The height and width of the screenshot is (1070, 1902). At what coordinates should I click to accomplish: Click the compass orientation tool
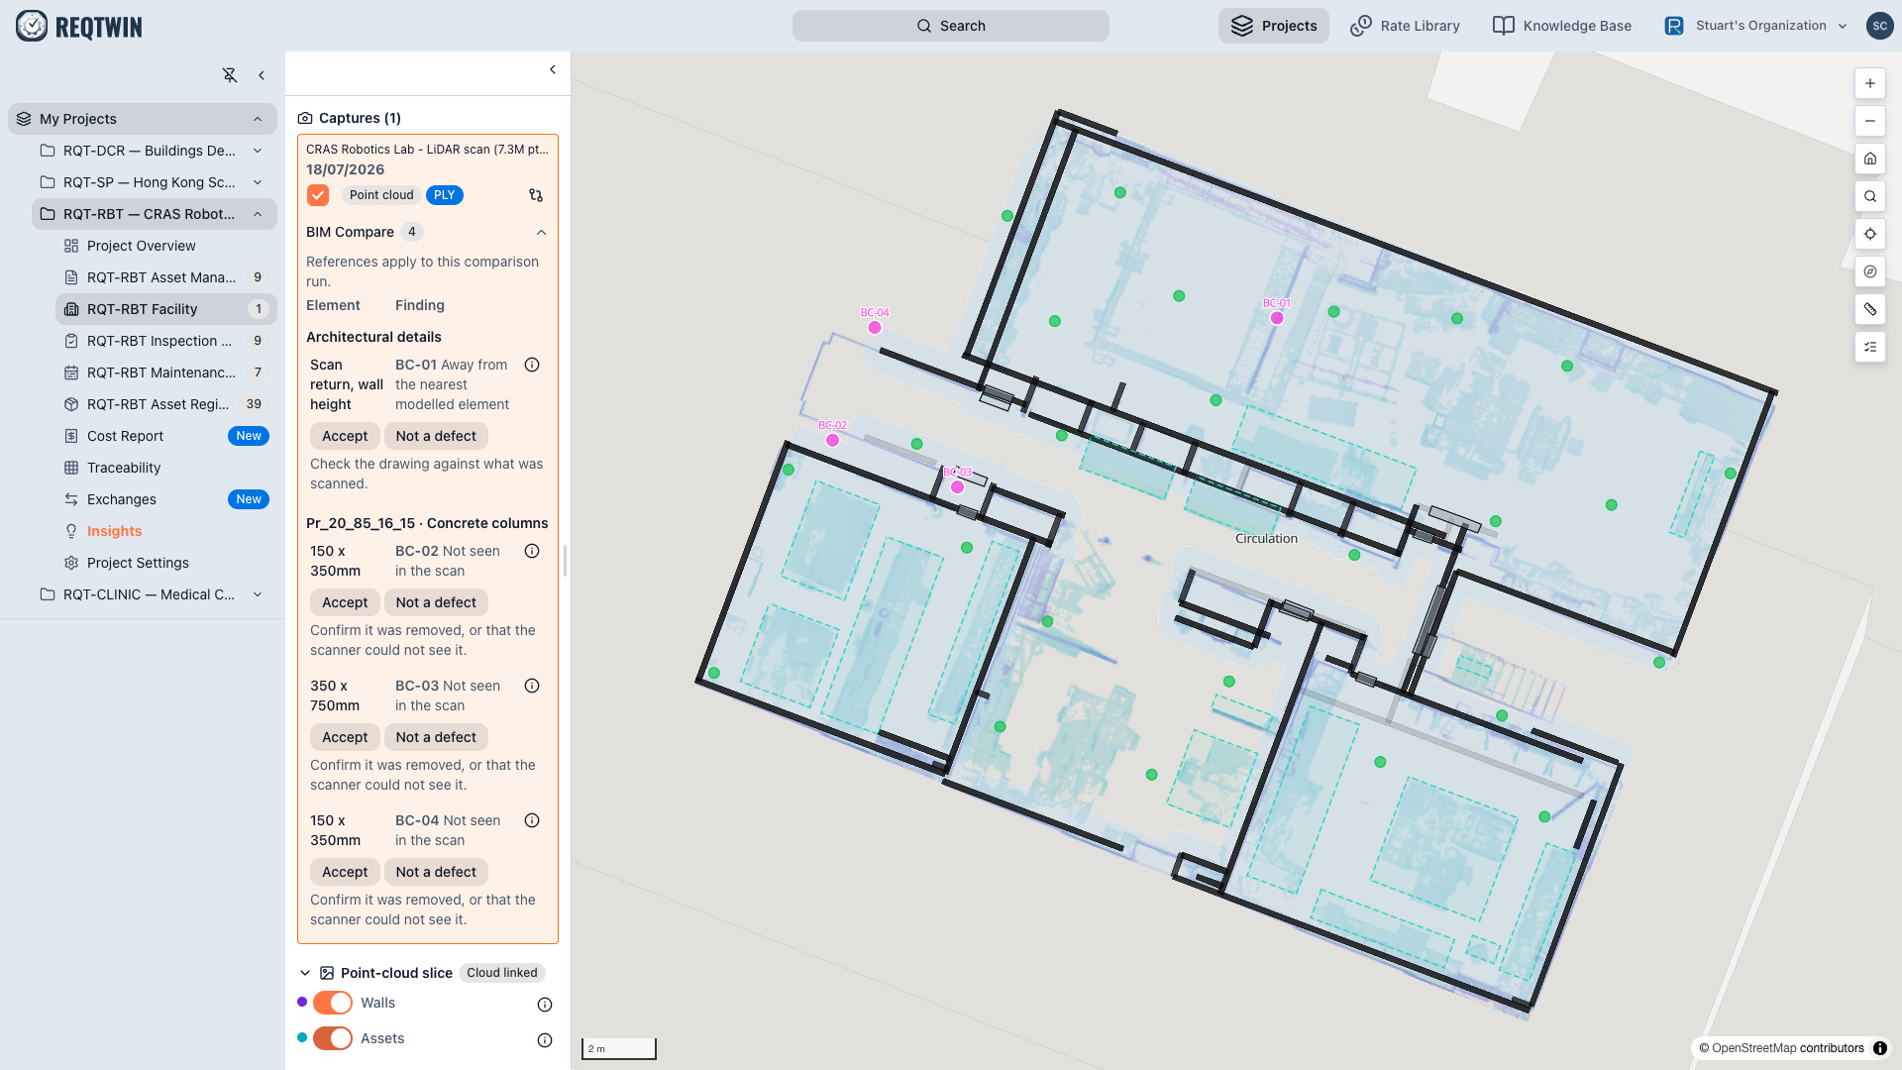pyautogui.click(x=1870, y=271)
